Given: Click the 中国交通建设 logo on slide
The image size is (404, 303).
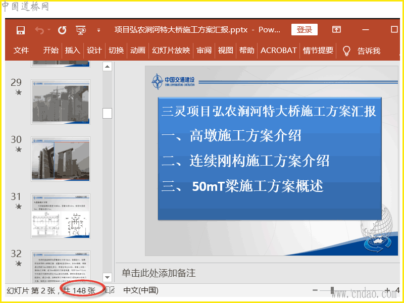Looking at the screenshot, I should 173,81.
